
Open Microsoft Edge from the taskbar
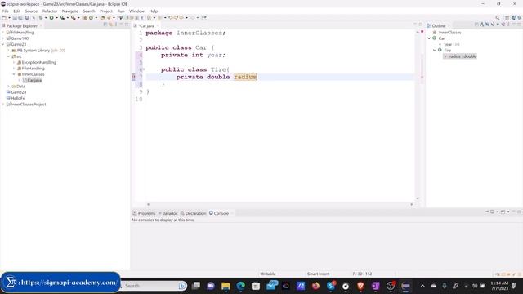pyautogui.click(x=241, y=286)
